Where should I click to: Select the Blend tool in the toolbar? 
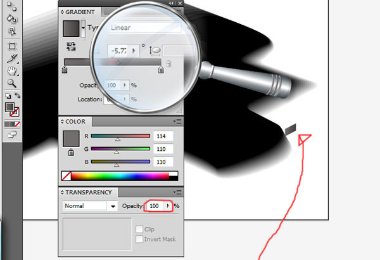click(11, 6)
